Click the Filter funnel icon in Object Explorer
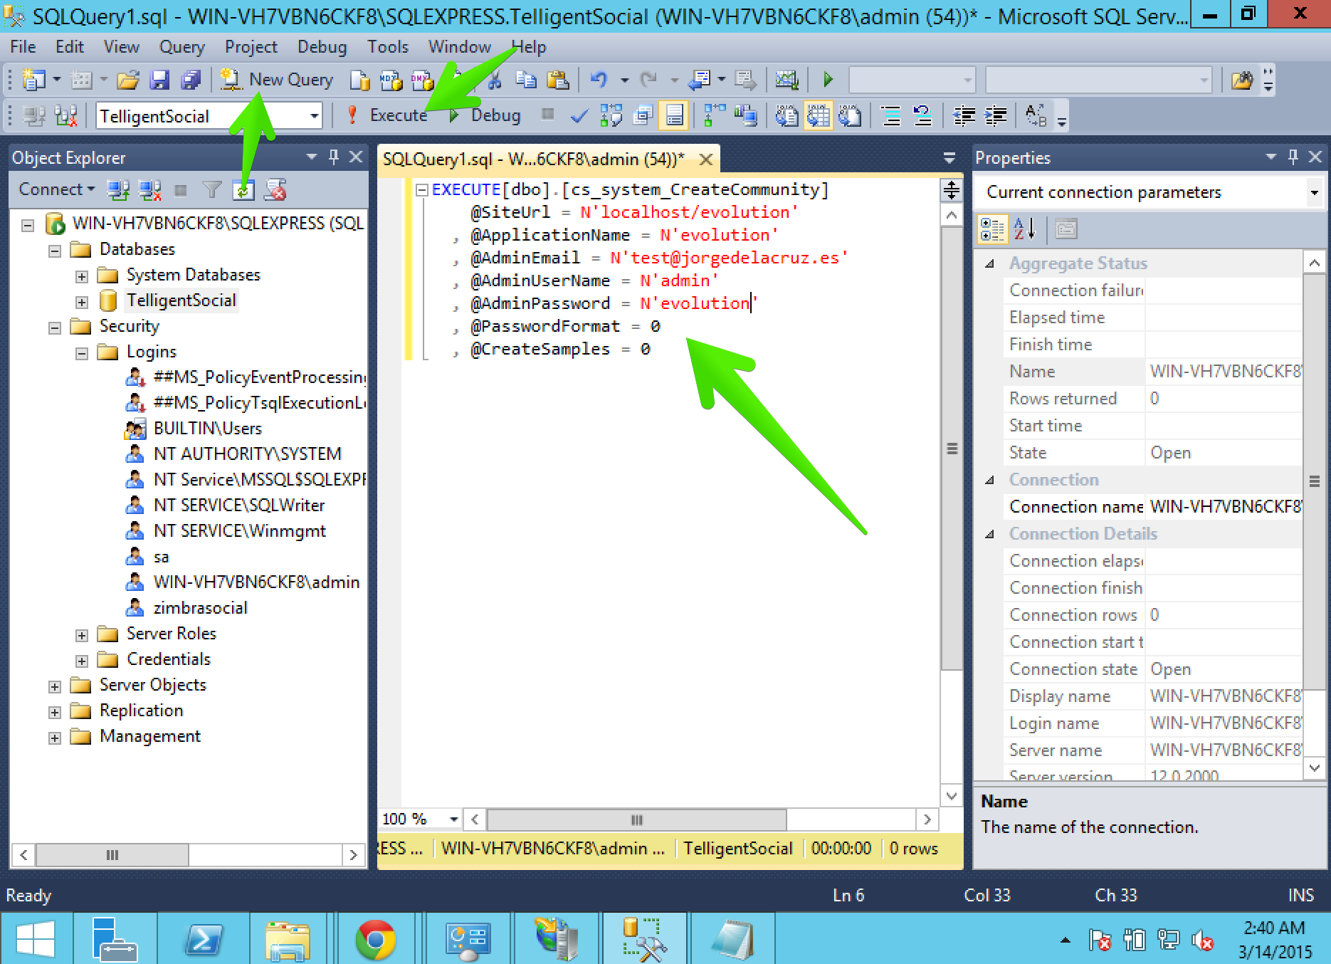The width and height of the screenshot is (1331, 964). [x=211, y=189]
